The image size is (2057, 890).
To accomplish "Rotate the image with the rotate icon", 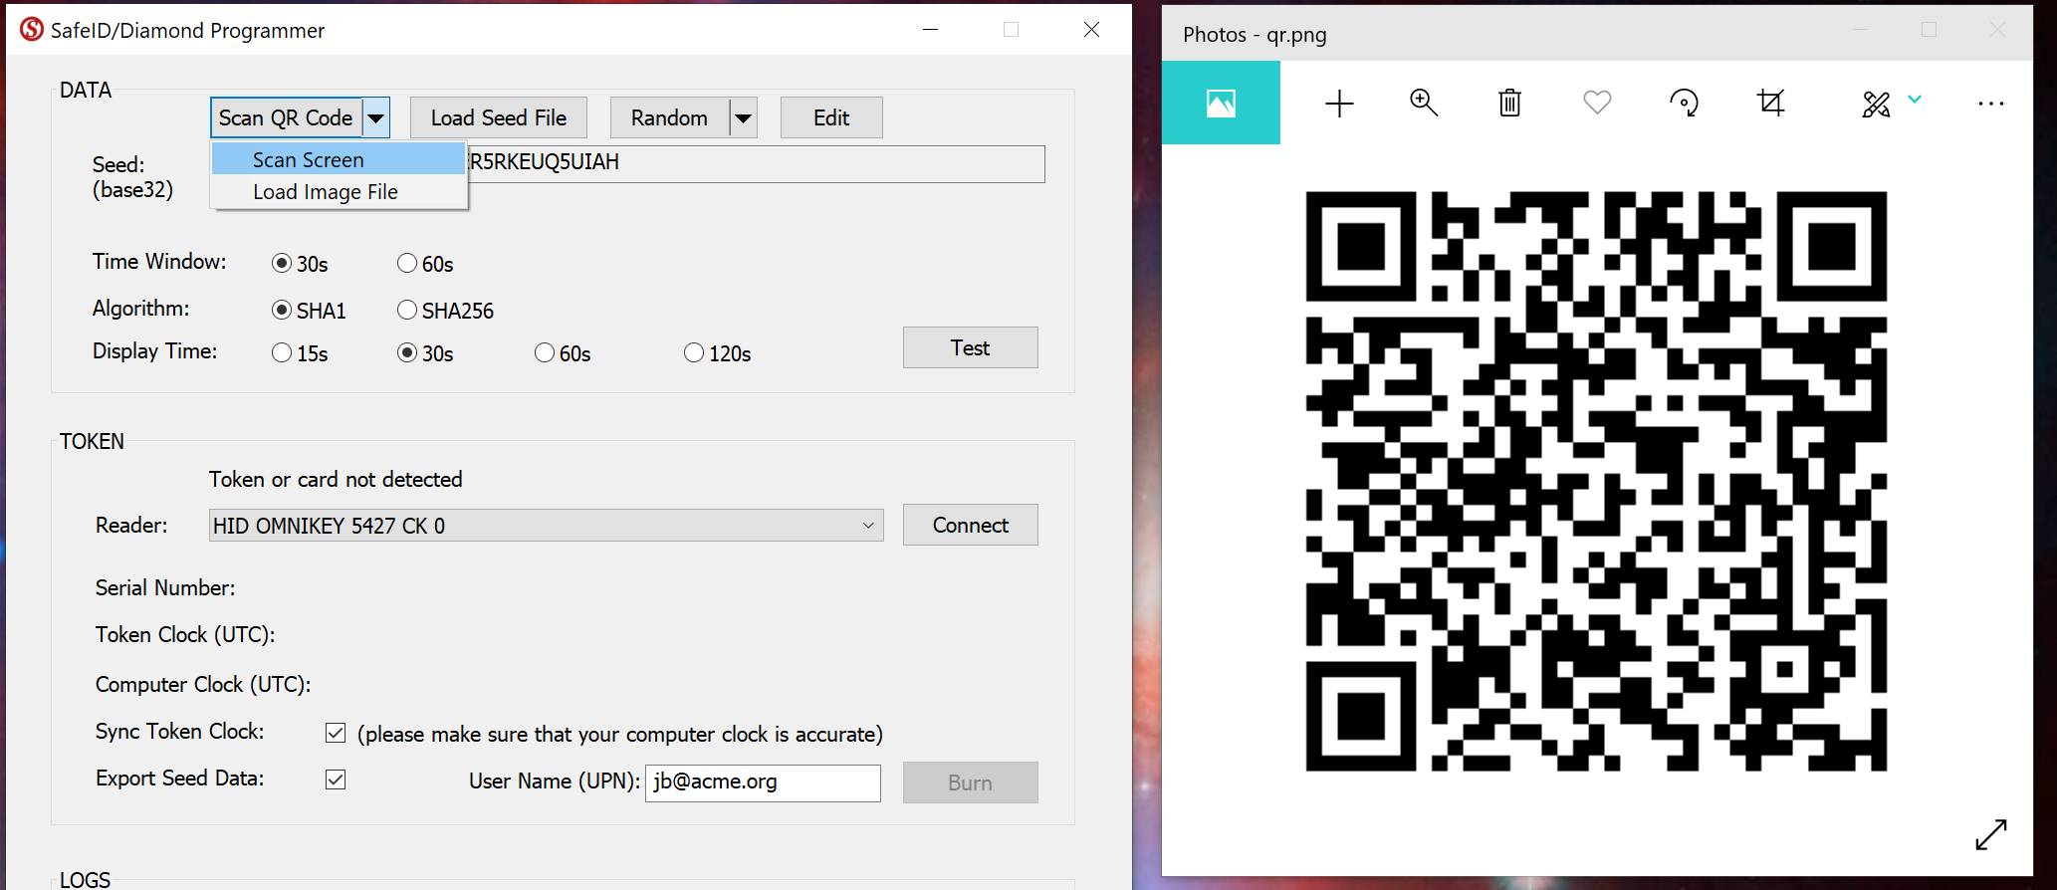I will (x=1684, y=104).
